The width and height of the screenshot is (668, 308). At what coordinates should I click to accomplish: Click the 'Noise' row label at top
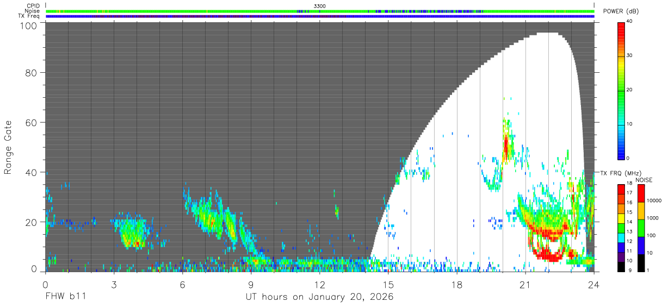point(32,11)
